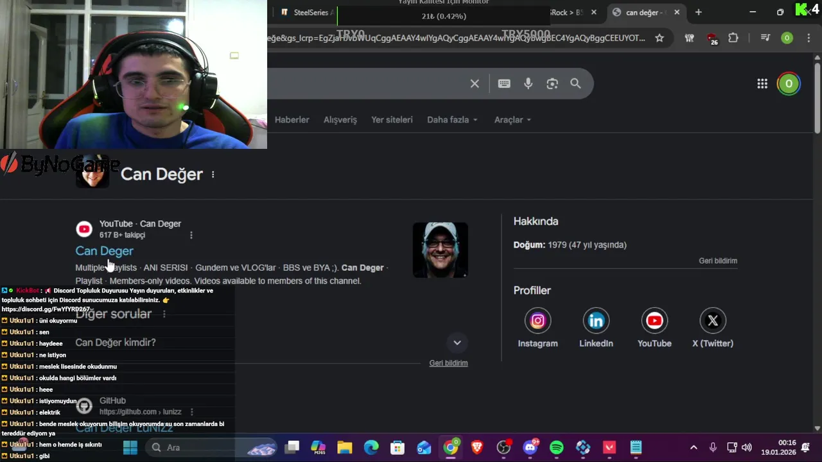Open OBS Studio from the taskbar
The height and width of the screenshot is (462, 822).
504,447
